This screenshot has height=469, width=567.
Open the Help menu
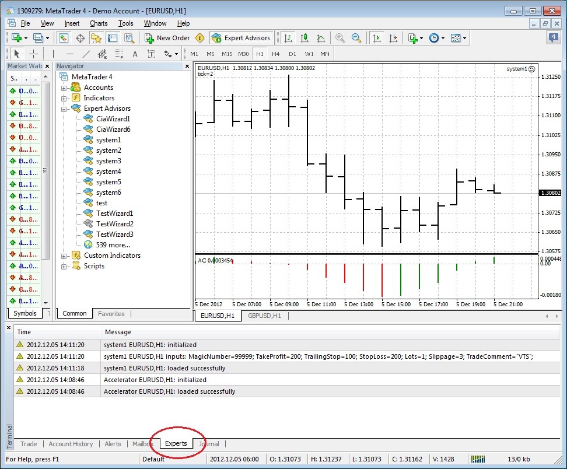tap(183, 23)
